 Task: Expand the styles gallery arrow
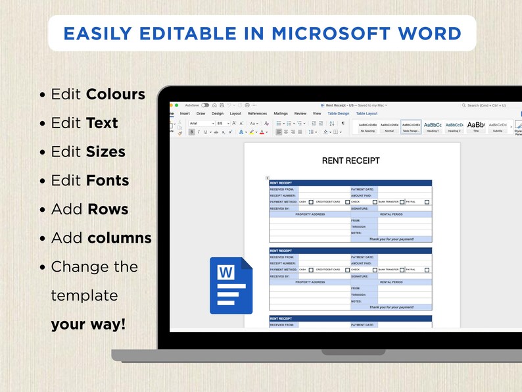(x=511, y=127)
